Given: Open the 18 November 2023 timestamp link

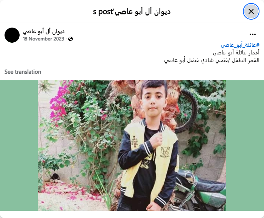Looking at the screenshot, I should pos(44,39).
